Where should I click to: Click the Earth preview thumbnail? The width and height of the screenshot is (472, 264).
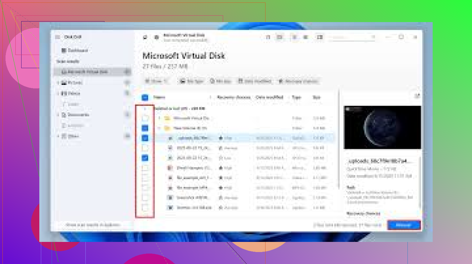382,127
